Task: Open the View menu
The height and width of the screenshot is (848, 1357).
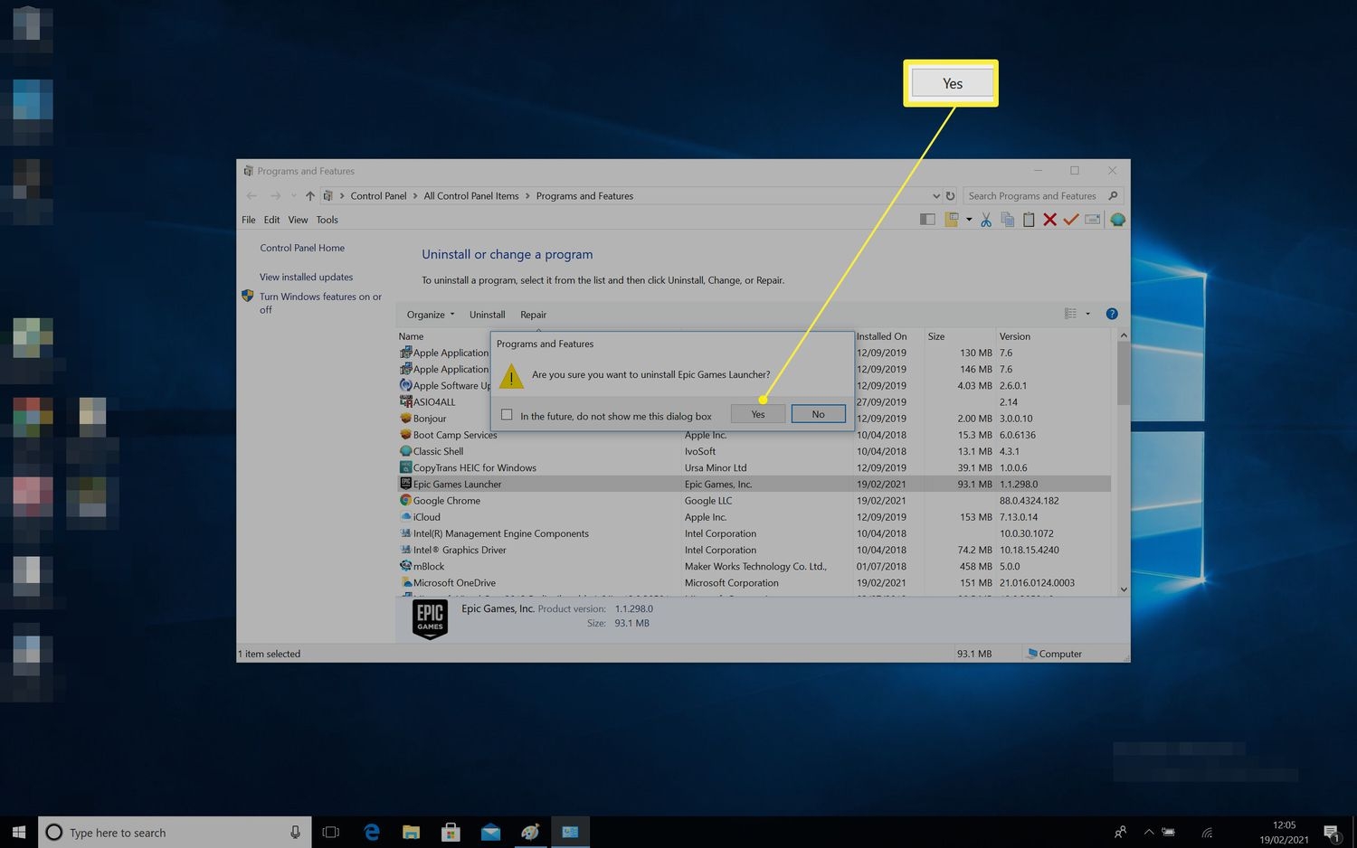Action: click(298, 220)
